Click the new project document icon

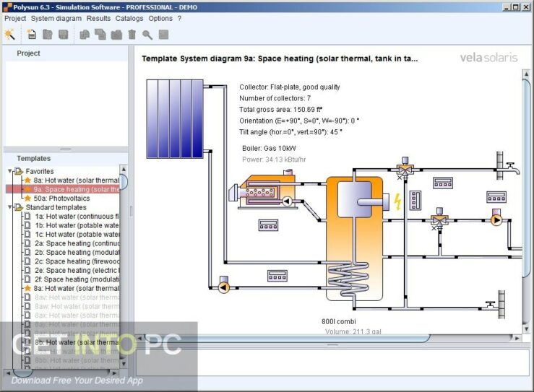(x=31, y=35)
